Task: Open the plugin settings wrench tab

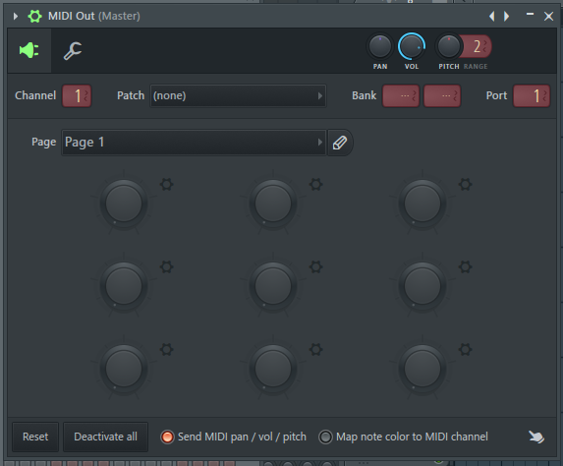Action: point(73,51)
